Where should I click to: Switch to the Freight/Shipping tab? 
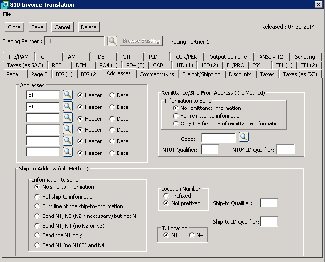pyautogui.click(x=202, y=74)
